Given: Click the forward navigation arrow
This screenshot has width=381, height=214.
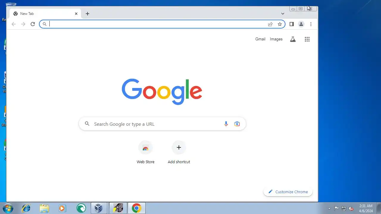Looking at the screenshot, I should coord(23,24).
